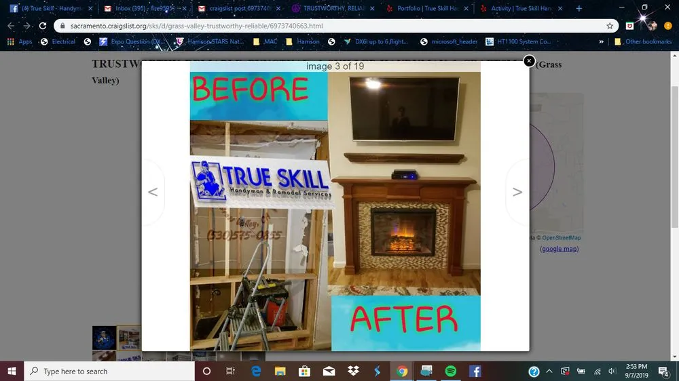
Task: Click the red browser extension icon
Action: tap(629, 26)
